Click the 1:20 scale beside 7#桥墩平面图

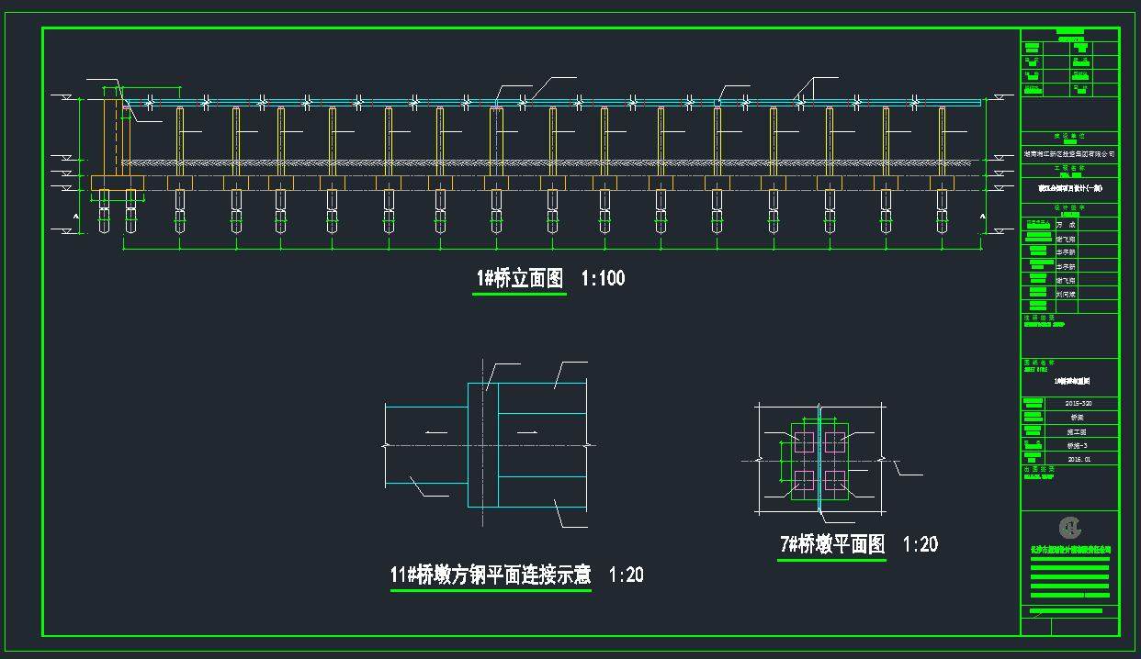point(920,544)
